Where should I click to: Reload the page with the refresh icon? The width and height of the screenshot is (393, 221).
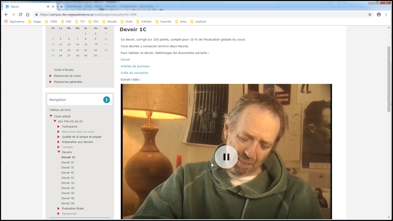(20, 15)
